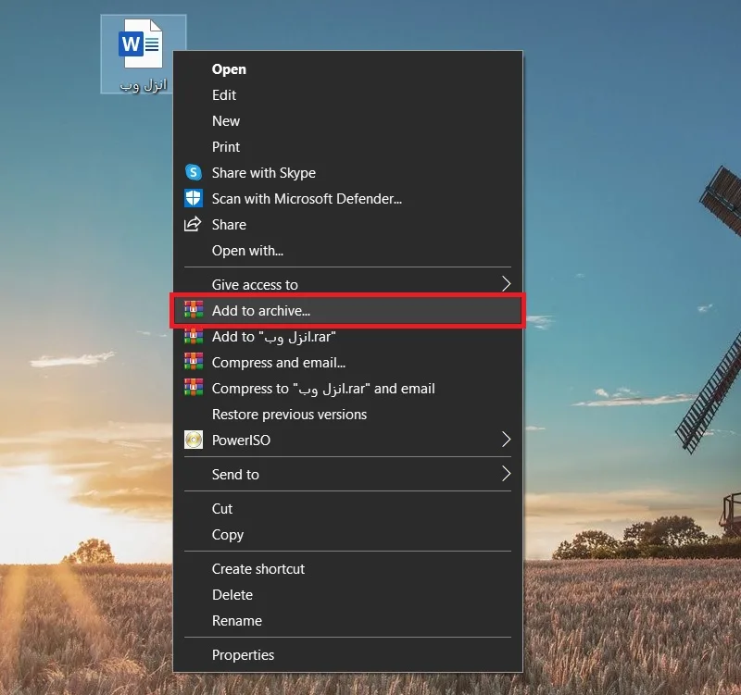Click the PowerISO disc icon

pos(194,440)
